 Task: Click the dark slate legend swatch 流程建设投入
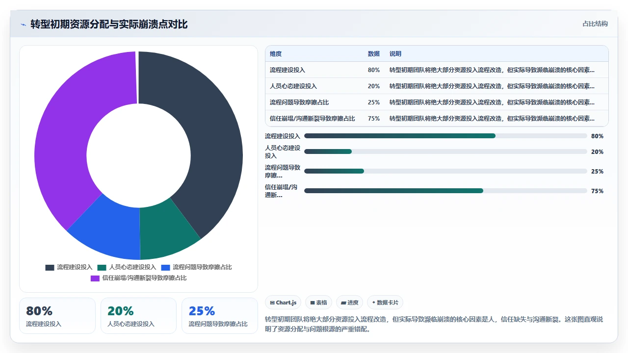[x=50, y=267]
